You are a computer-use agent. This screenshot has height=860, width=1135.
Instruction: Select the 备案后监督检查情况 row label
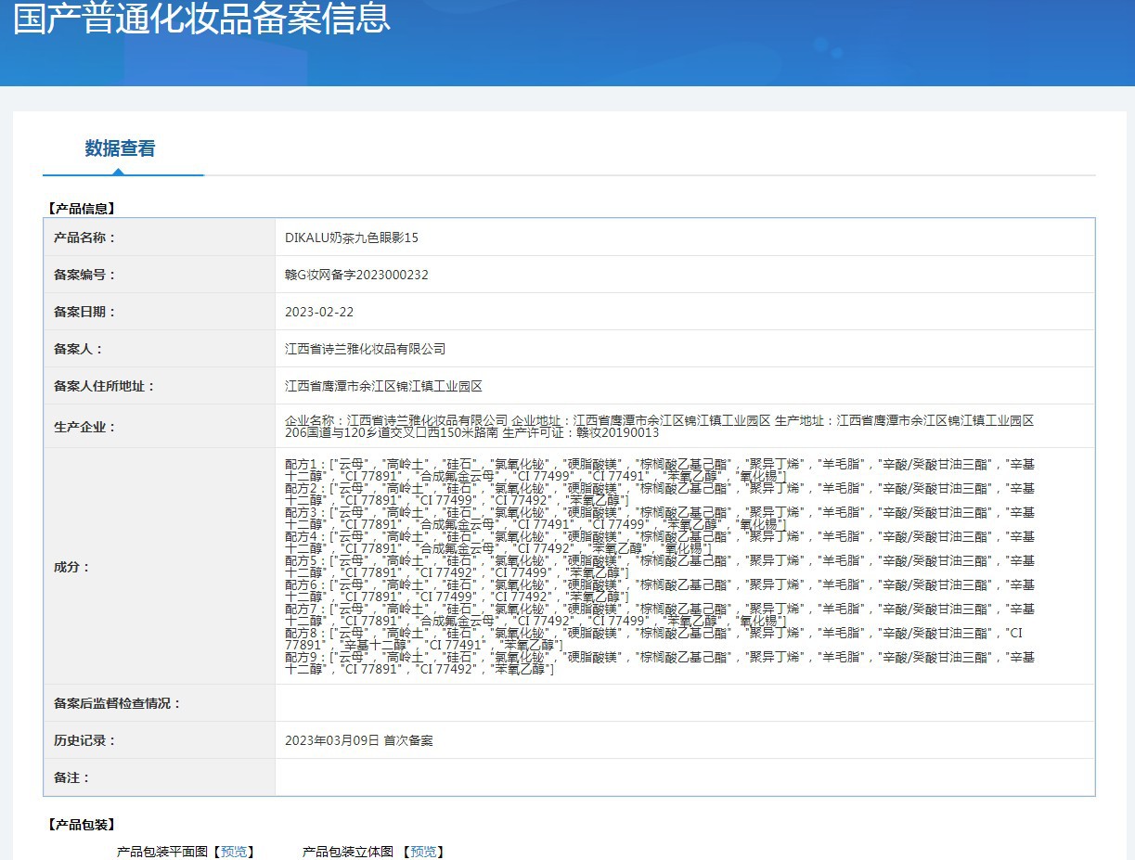118,703
